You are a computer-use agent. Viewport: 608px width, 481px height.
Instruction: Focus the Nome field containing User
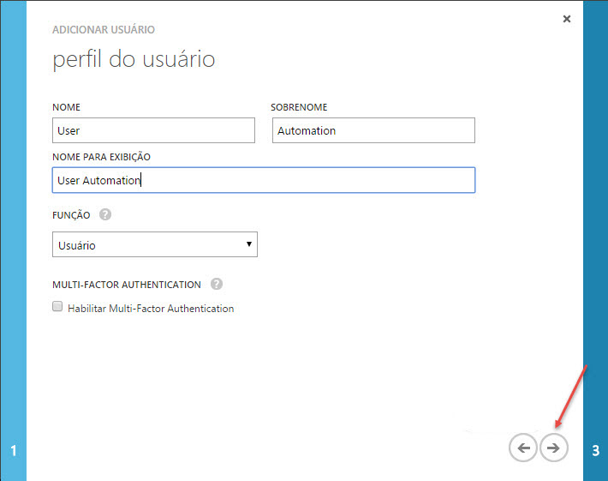pos(153,130)
